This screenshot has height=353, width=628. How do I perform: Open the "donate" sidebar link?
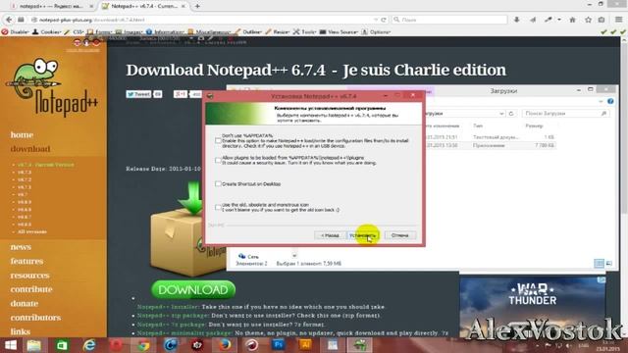(x=25, y=303)
